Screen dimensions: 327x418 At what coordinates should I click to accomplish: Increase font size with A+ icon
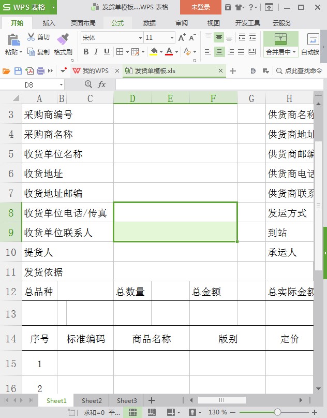(x=182, y=38)
